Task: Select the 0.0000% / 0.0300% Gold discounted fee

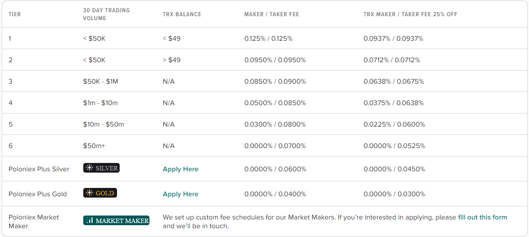Action: click(394, 194)
